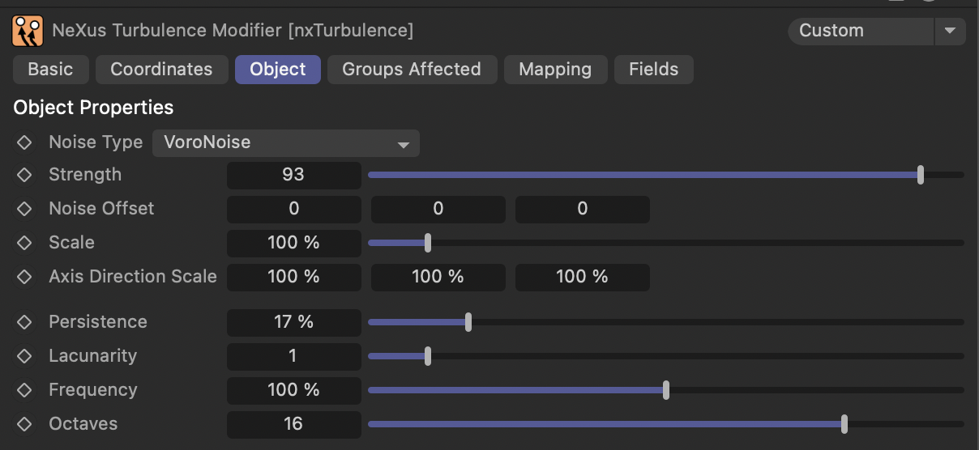Toggle Strength keyframe diamond
Screen dimensions: 979x450
(24, 175)
